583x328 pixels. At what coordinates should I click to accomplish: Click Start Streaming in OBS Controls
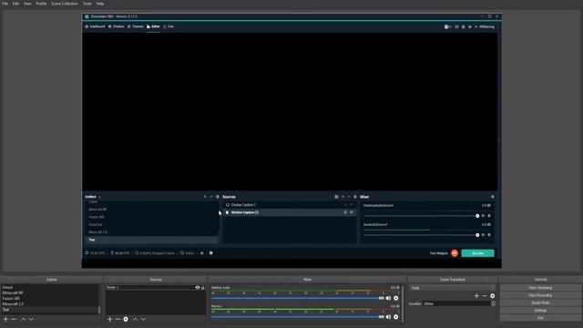pyautogui.click(x=540, y=288)
